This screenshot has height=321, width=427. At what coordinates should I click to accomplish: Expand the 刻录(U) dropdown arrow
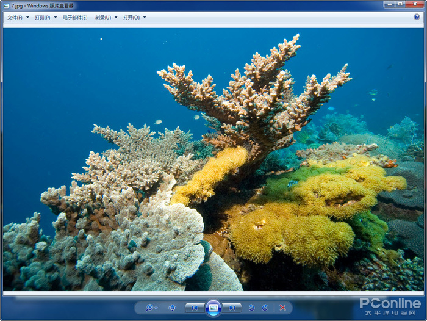(x=116, y=18)
